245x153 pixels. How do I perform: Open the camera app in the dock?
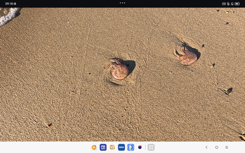(140, 147)
